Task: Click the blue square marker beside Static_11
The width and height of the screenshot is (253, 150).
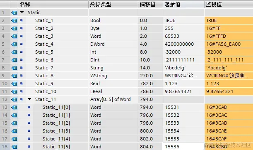Action: (x=21, y=99)
